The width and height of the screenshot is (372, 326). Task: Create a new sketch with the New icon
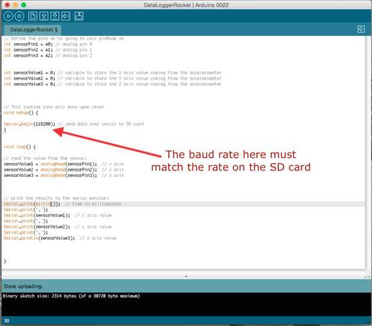[x=32, y=16]
